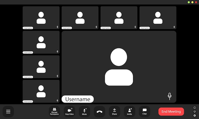Toggle the main speaker's microphone icon
The image size is (199, 119).
[169, 96]
